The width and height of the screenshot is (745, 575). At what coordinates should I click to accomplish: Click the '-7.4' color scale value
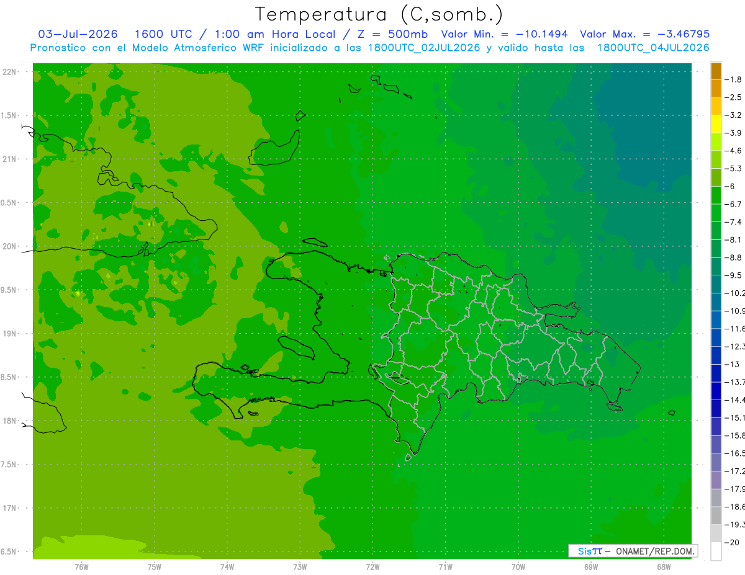[733, 221]
